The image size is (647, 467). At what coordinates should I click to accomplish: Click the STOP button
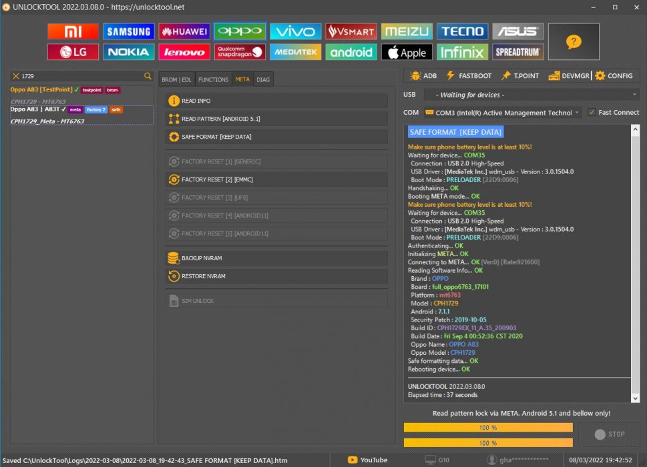610,434
